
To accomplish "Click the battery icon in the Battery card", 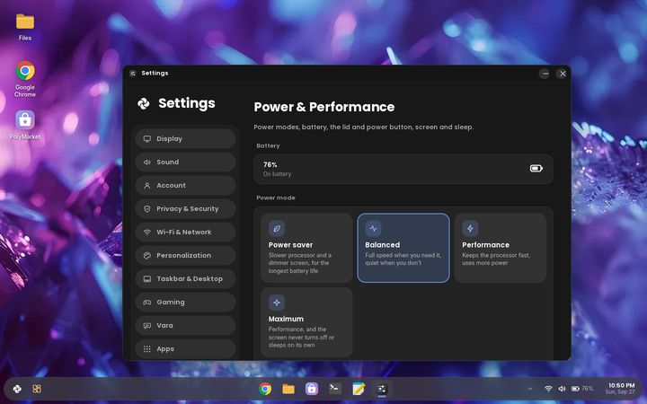I will point(536,168).
